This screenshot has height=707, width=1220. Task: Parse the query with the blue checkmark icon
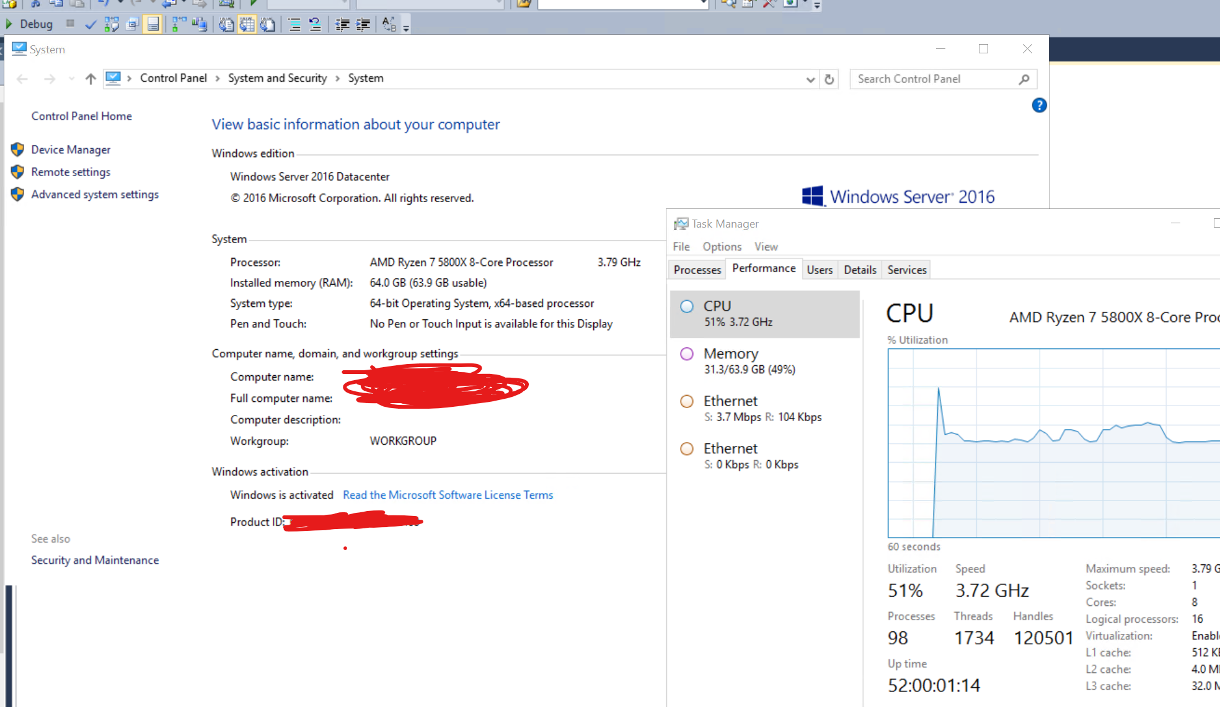pos(91,24)
